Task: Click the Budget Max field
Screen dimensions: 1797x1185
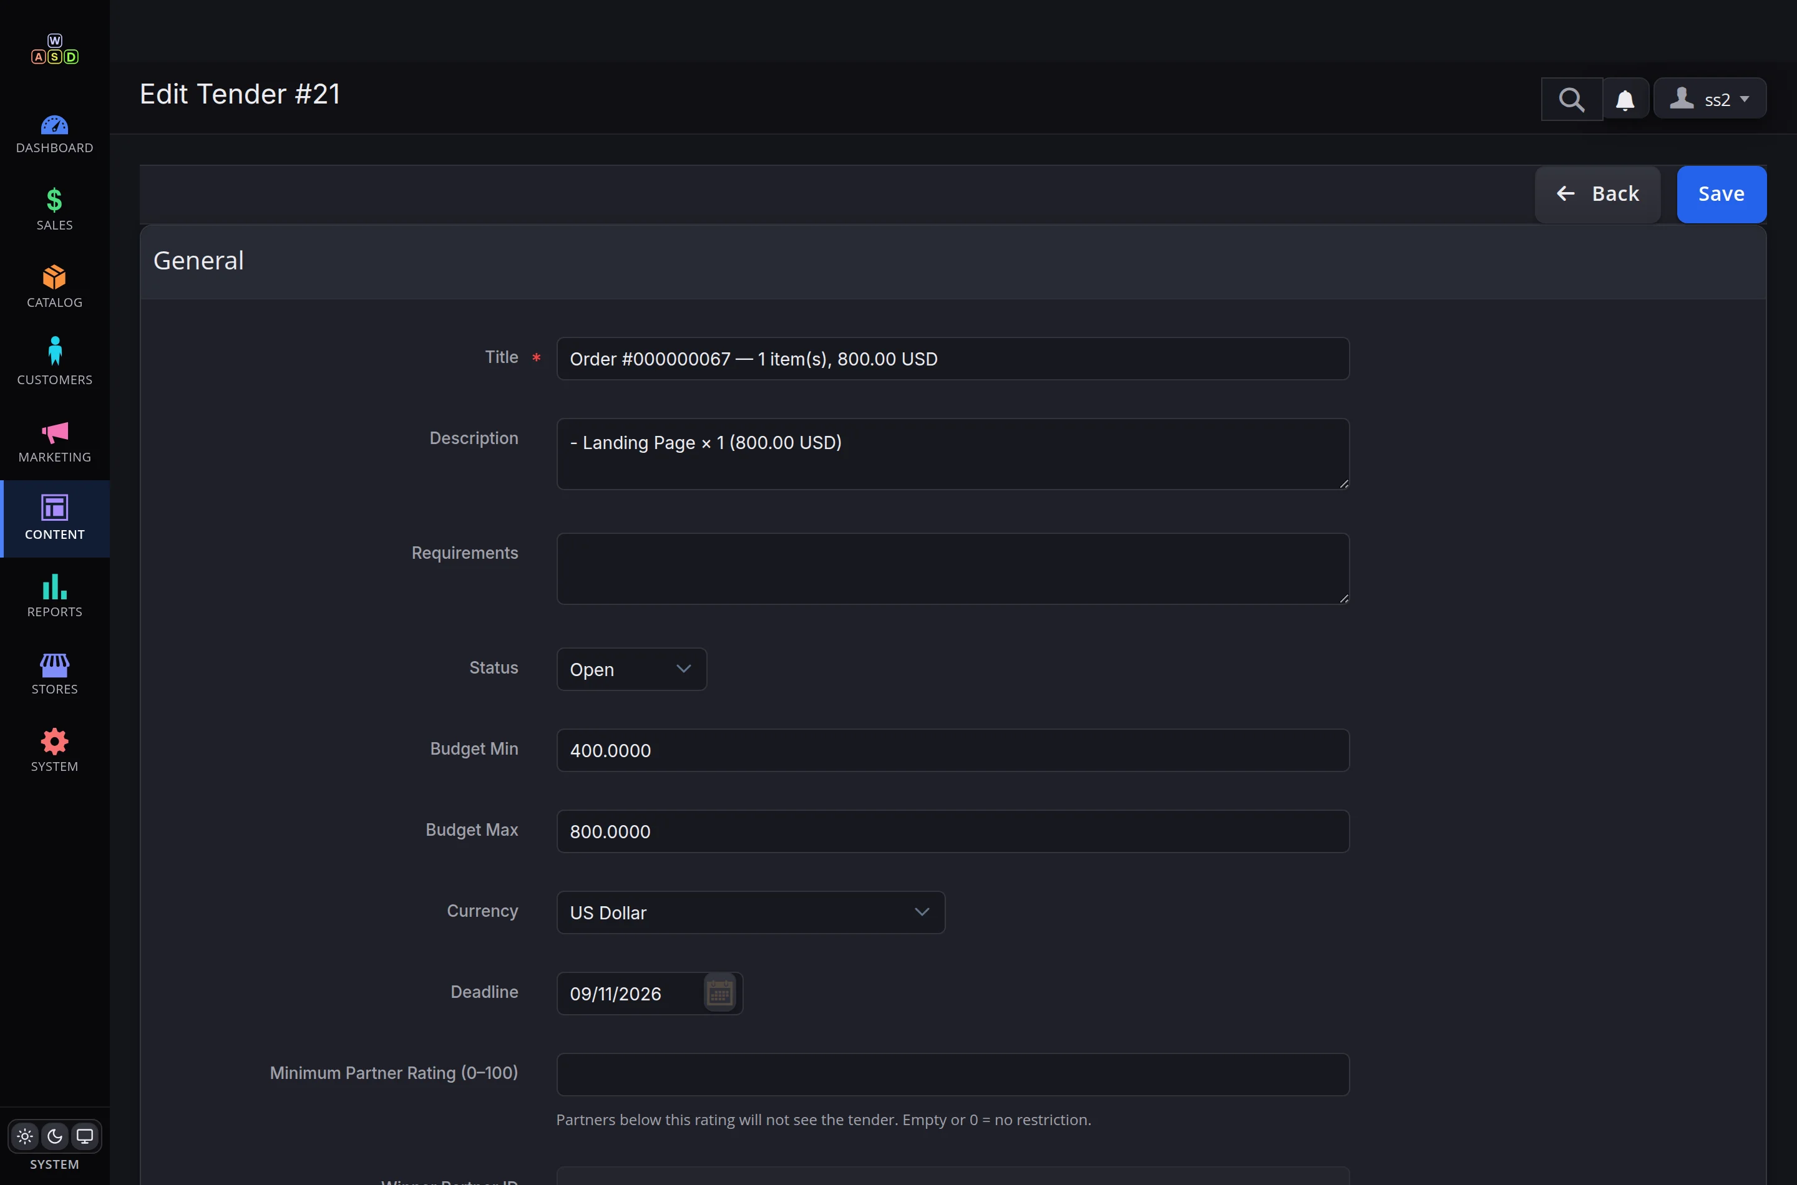Action: point(953,831)
